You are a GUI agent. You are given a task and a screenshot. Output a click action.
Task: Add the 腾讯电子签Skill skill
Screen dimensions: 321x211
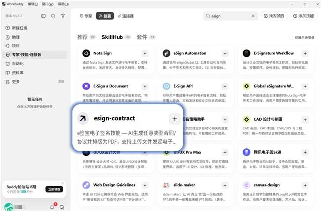pyautogui.click(x=305, y=152)
